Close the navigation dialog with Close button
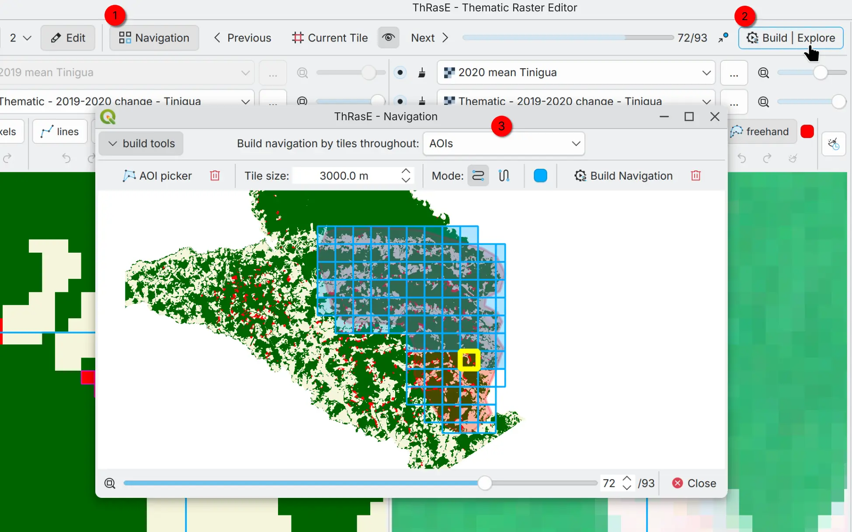Screen dimensions: 852x532 point(694,483)
